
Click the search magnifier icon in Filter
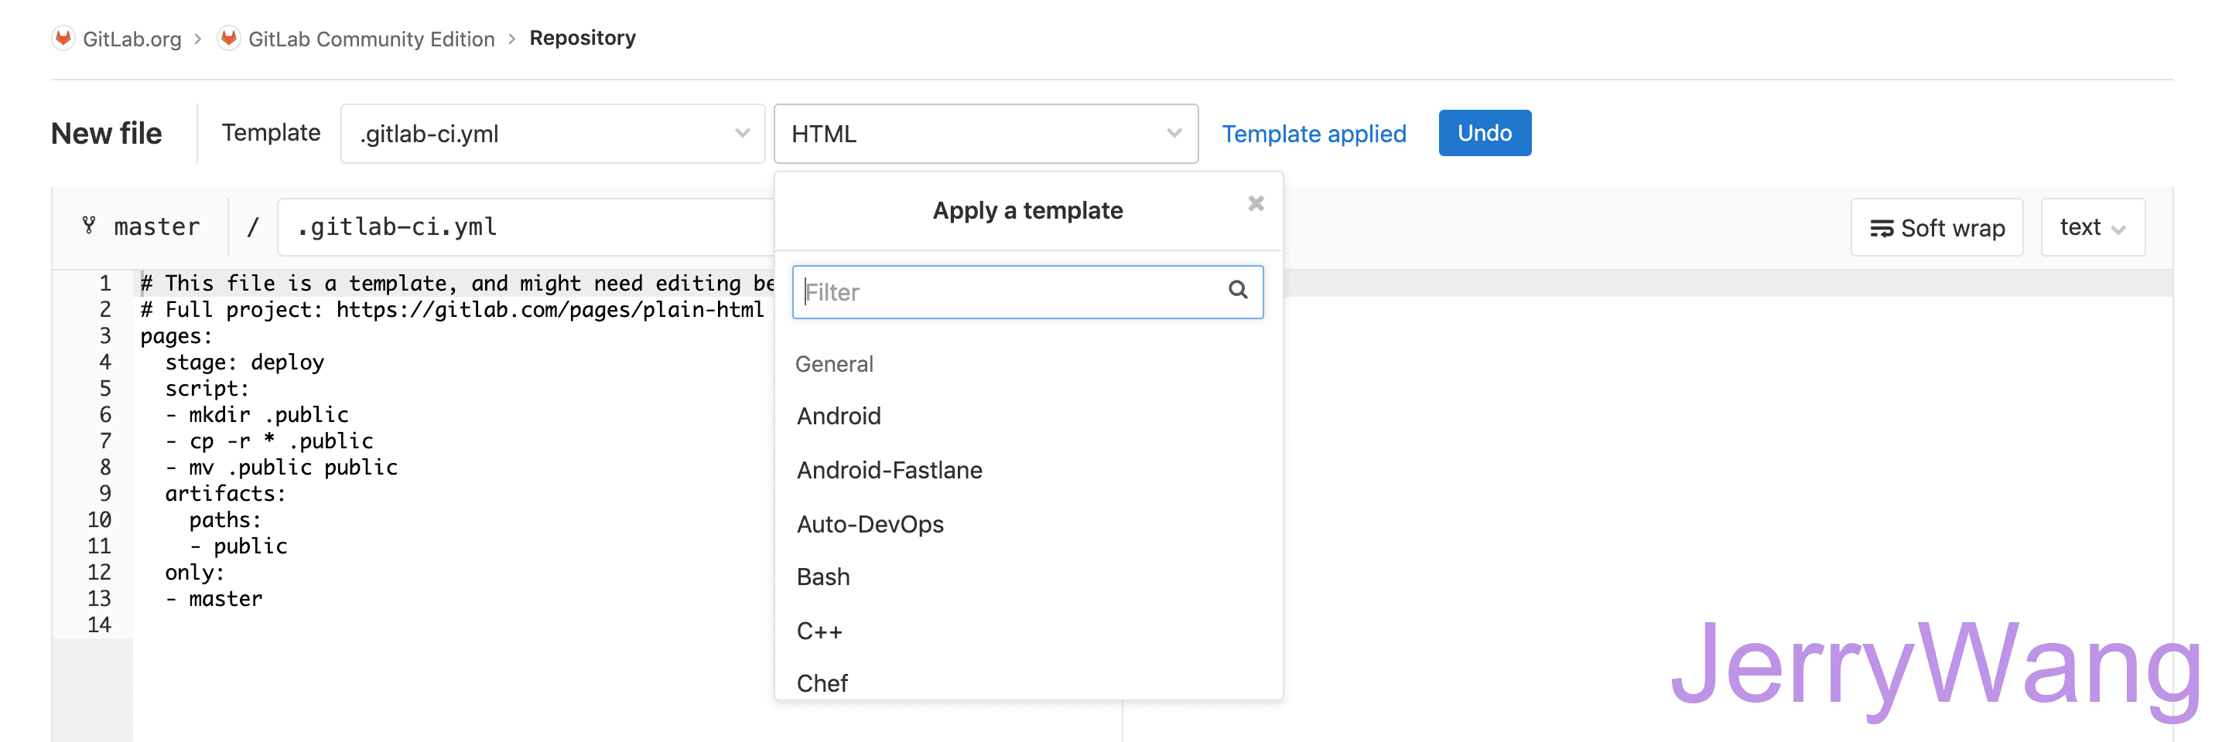(x=1238, y=291)
